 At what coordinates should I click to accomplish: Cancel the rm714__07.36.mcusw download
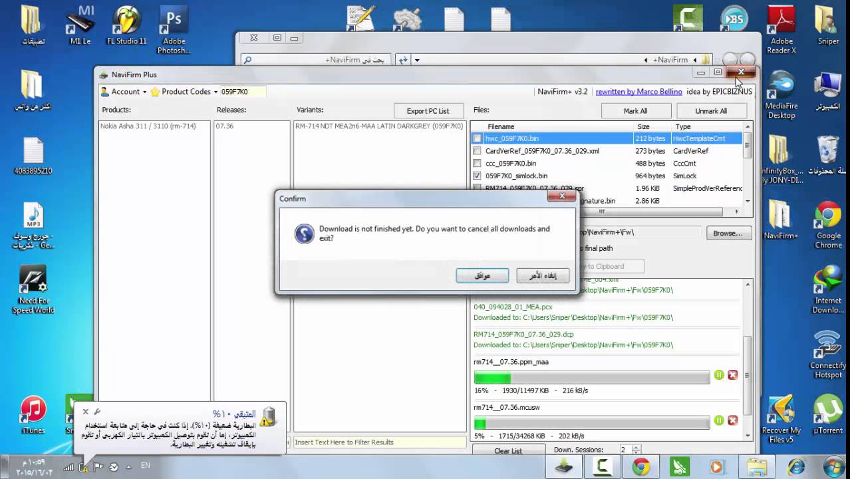coord(732,420)
